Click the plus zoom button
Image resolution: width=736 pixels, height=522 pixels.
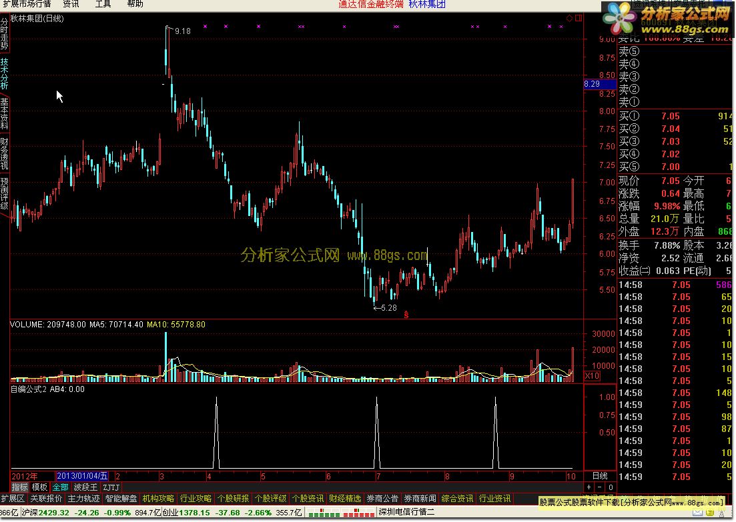pyautogui.click(x=589, y=487)
